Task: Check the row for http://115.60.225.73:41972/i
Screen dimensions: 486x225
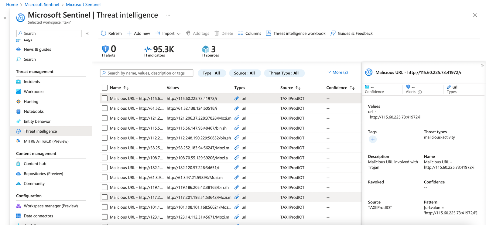Action: [x=105, y=98]
